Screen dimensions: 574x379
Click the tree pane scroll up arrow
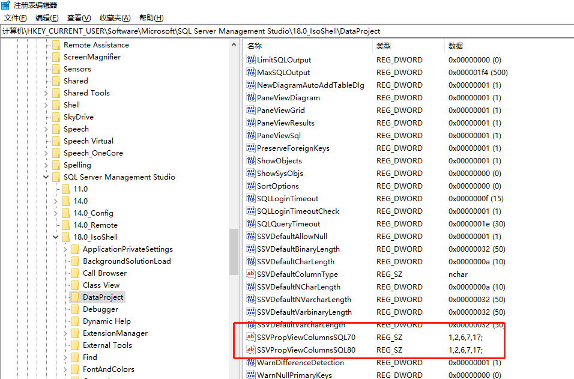pos(234,44)
